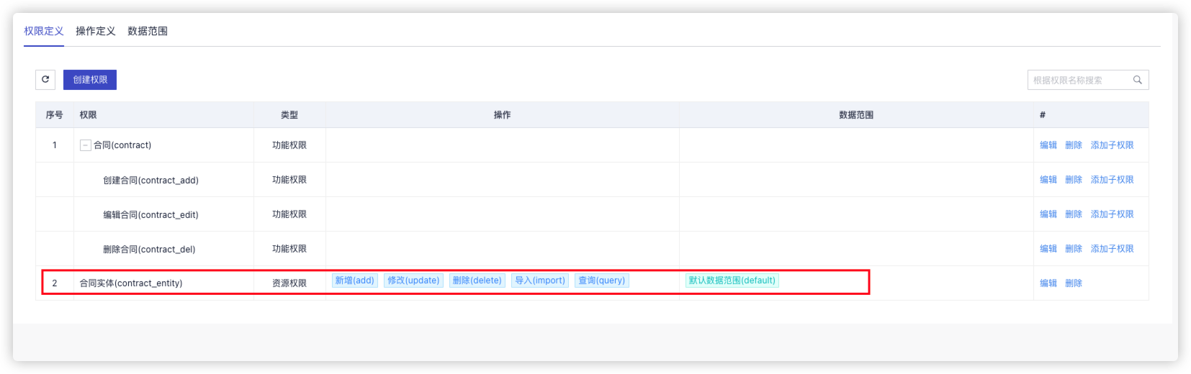Click 编辑 for 合同(contract) row
The image size is (1191, 374).
pos(1048,145)
